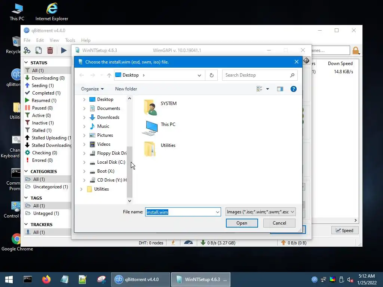The width and height of the screenshot is (383, 287).
Task: Click New folder in the file dialog
Action: [126, 89]
